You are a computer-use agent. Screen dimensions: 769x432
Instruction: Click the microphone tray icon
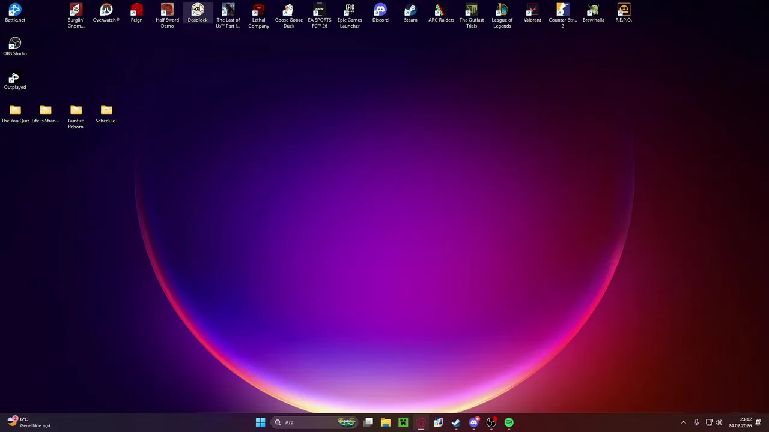tap(696, 422)
